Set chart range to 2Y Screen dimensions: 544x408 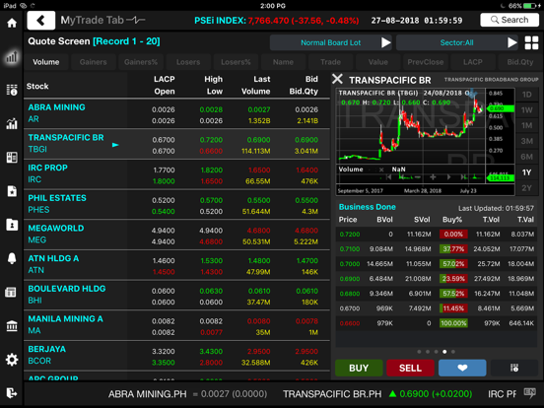(526, 188)
